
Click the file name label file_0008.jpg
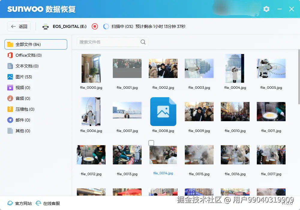163,131
